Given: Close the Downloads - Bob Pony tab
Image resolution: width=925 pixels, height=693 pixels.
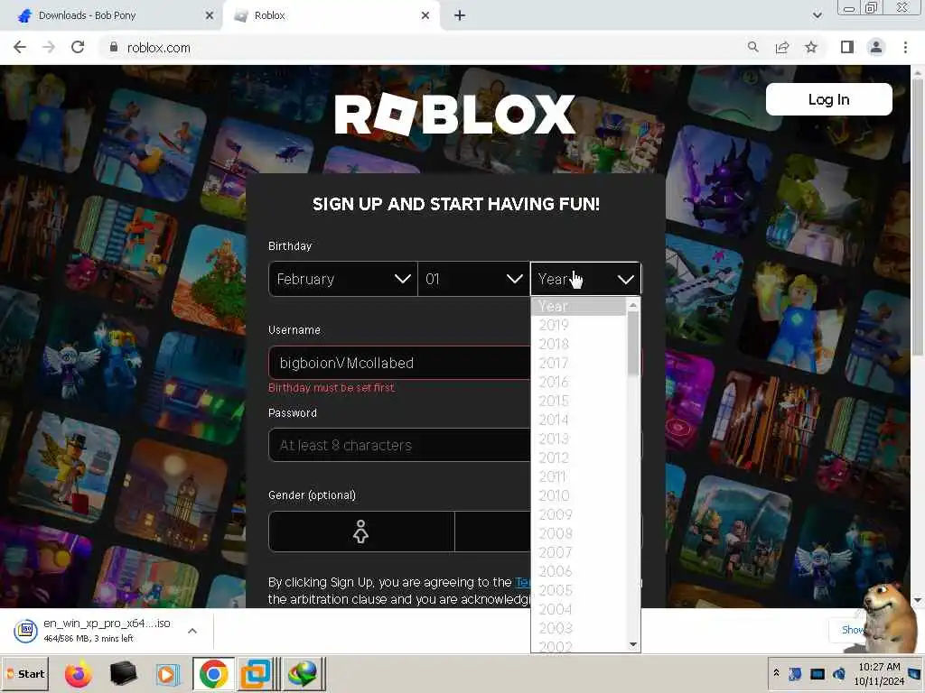Looking at the screenshot, I should tap(209, 15).
